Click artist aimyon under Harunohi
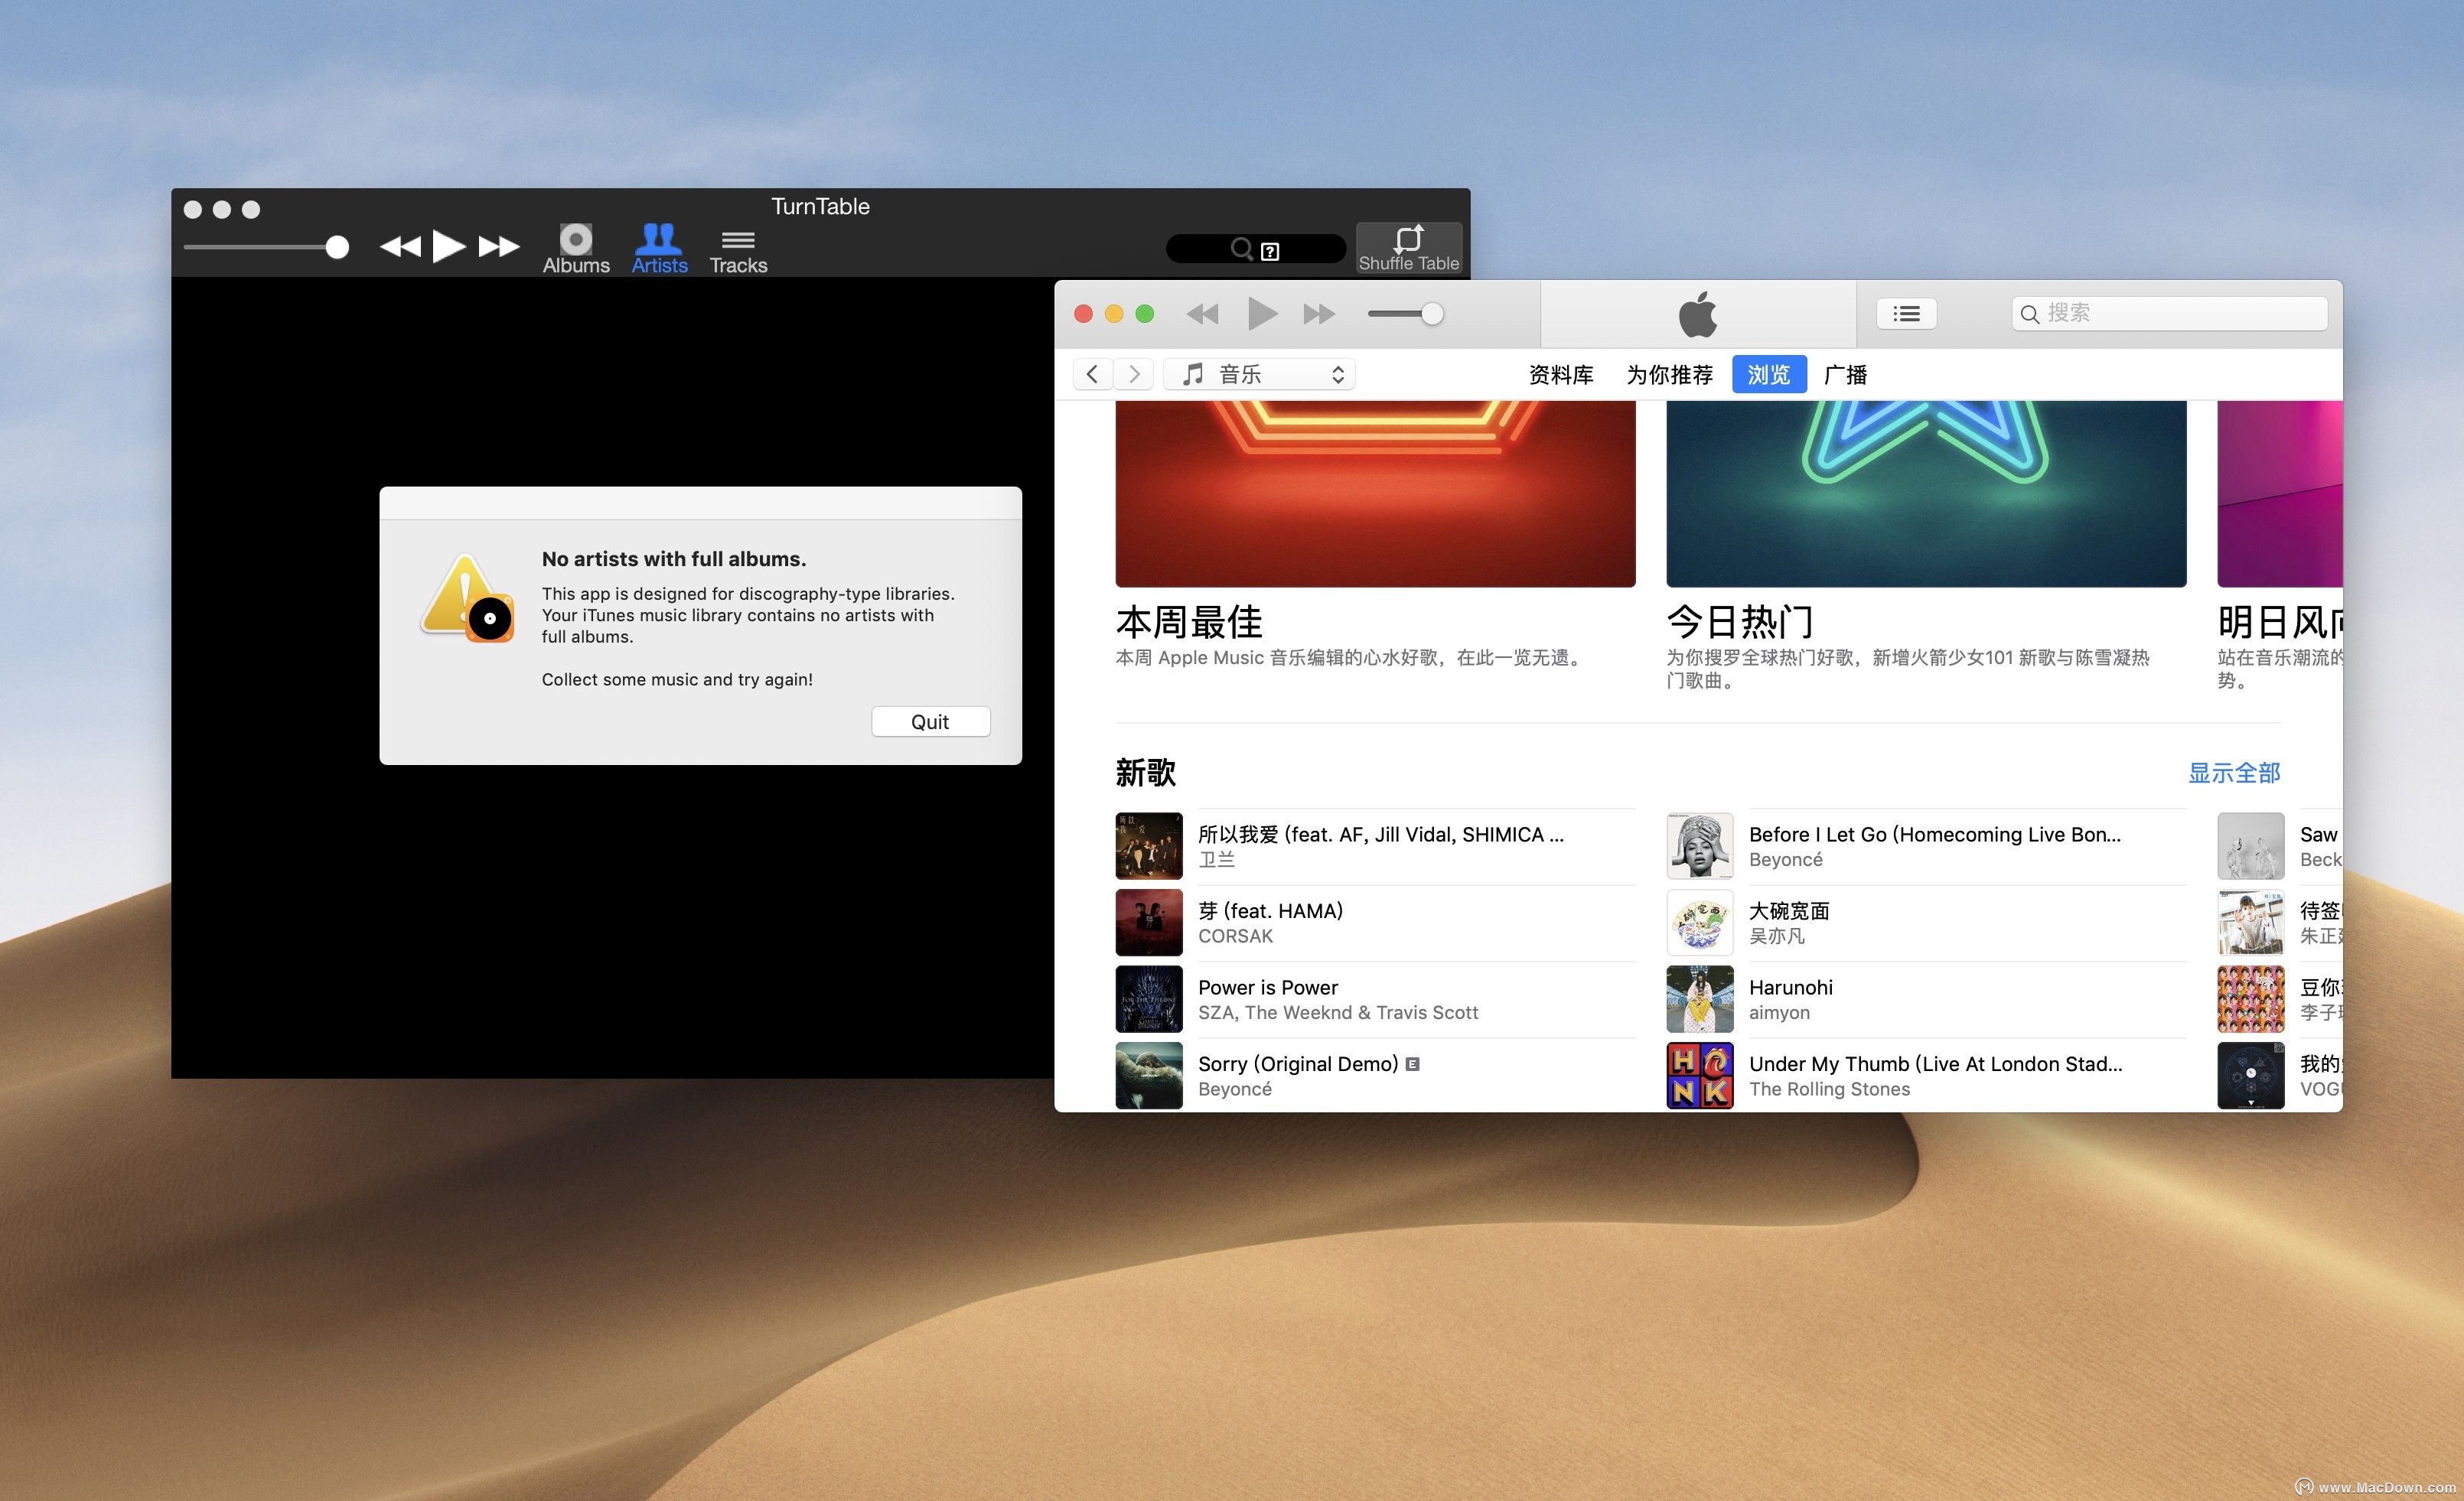 (x=1779, y=1013)
